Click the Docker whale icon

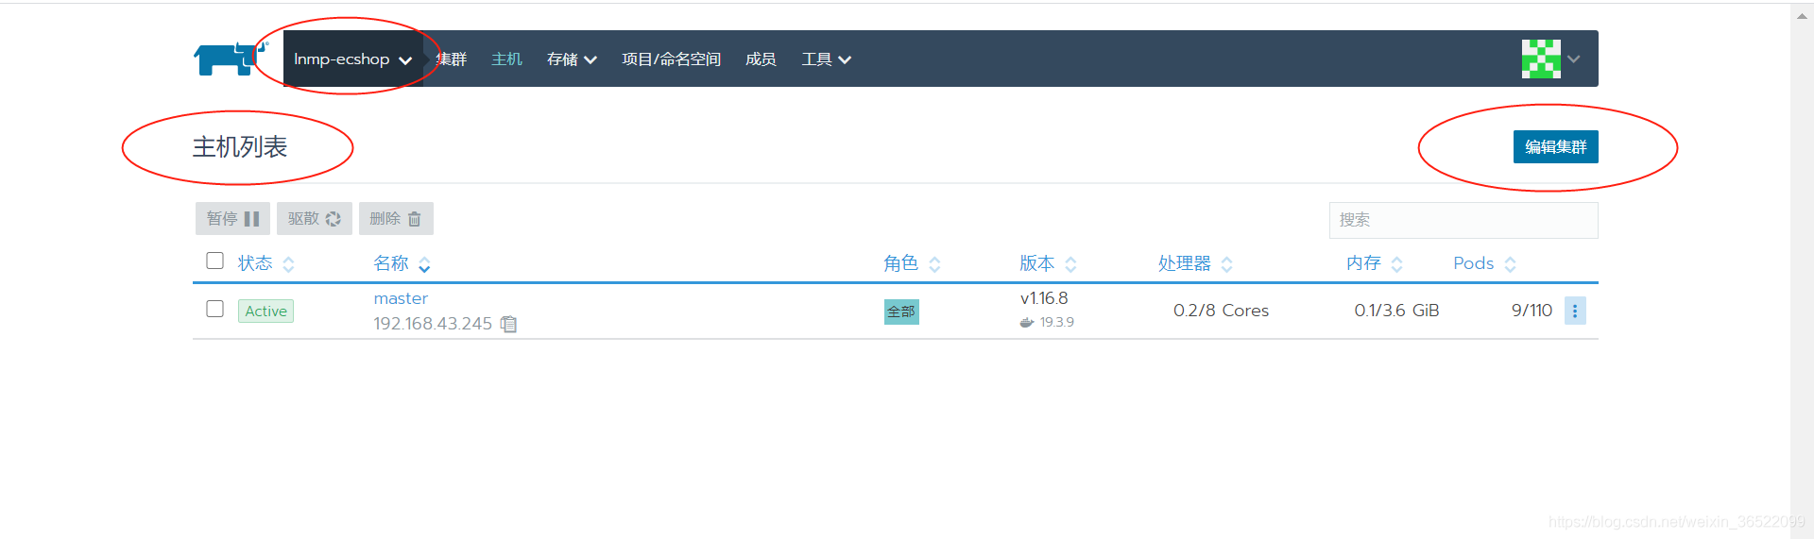point(1027,322)
